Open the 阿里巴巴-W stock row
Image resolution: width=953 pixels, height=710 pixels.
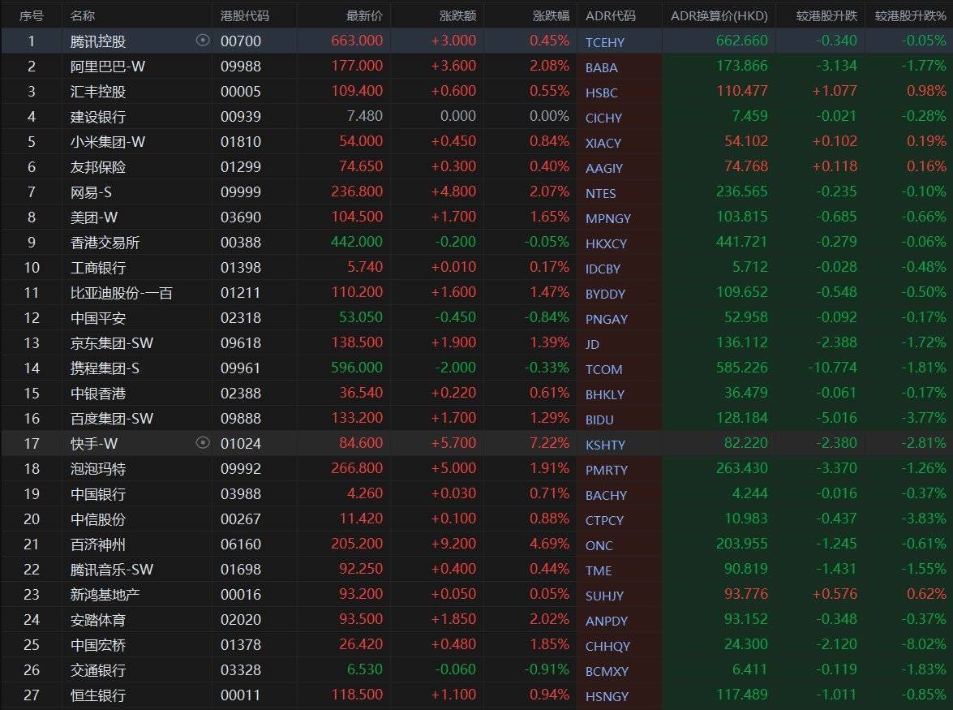(108, 67)
